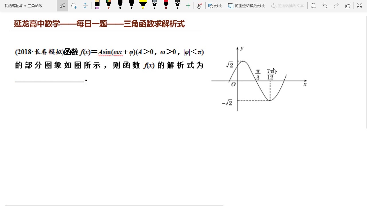Click 墨迹转换为文本 ink to text
The image size is (367, 206).
coord(287,6)
